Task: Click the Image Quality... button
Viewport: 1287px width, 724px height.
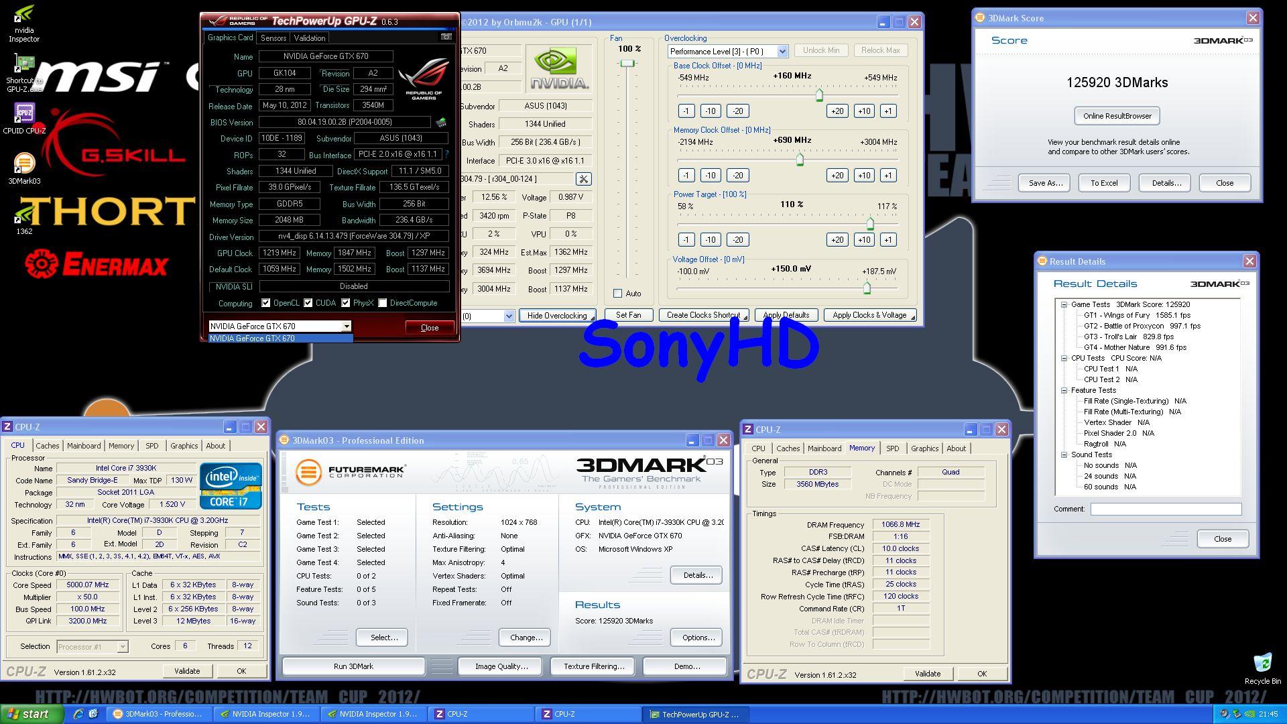Action: pyautogui.click(x=501, y=666)
